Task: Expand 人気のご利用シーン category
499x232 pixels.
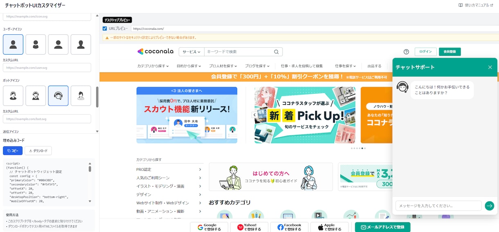Action: tap(169, 178)
